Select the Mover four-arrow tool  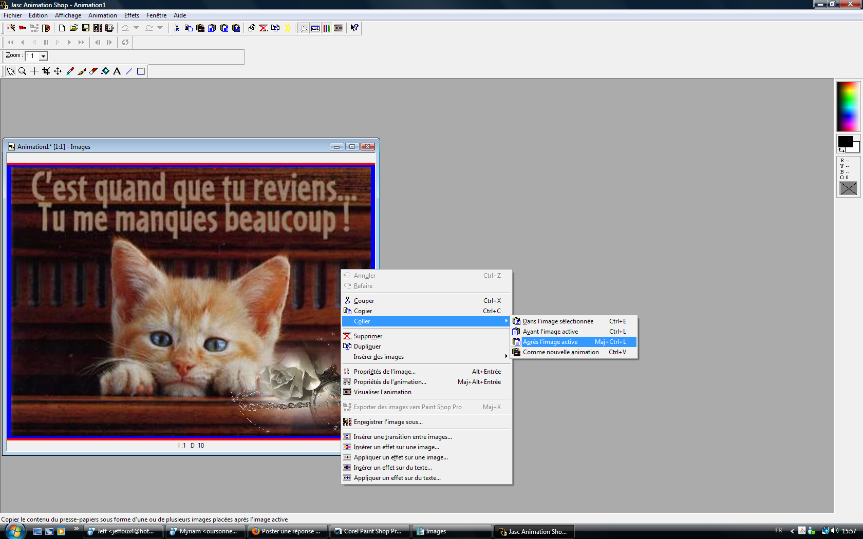(x=58, y=71)
